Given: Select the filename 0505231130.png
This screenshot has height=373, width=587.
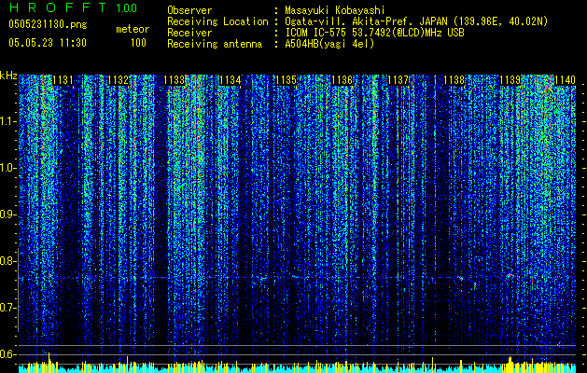Looking at the screenshot, I should point(48,24).
